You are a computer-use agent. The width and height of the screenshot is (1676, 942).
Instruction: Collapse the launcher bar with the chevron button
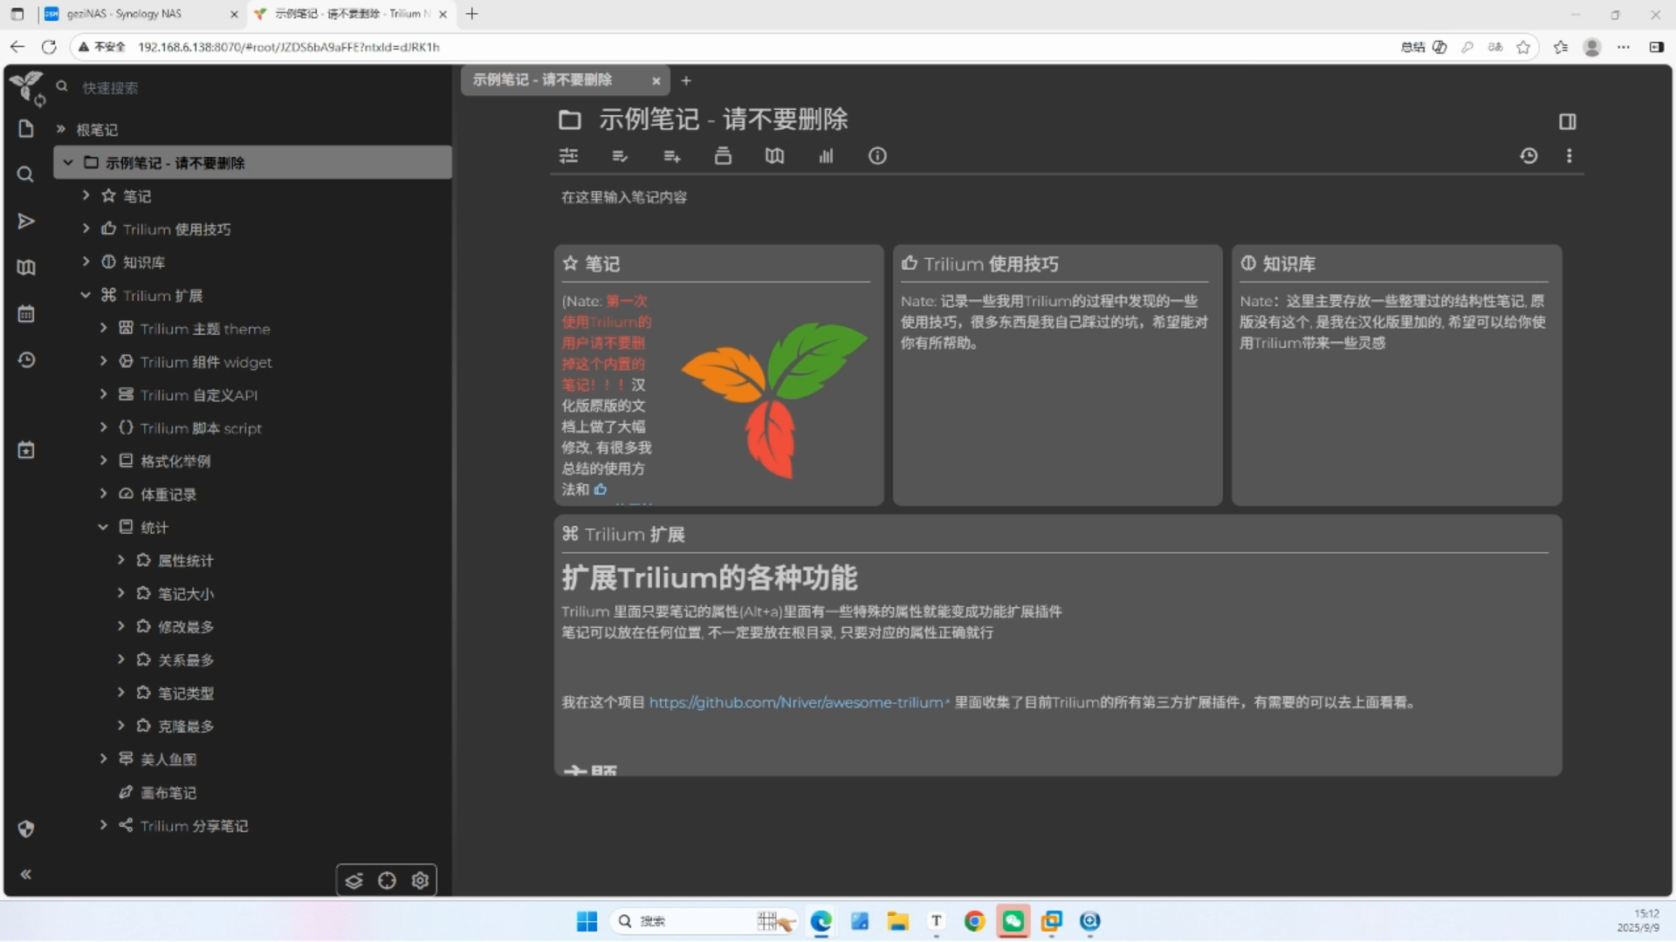click(25, 874)
